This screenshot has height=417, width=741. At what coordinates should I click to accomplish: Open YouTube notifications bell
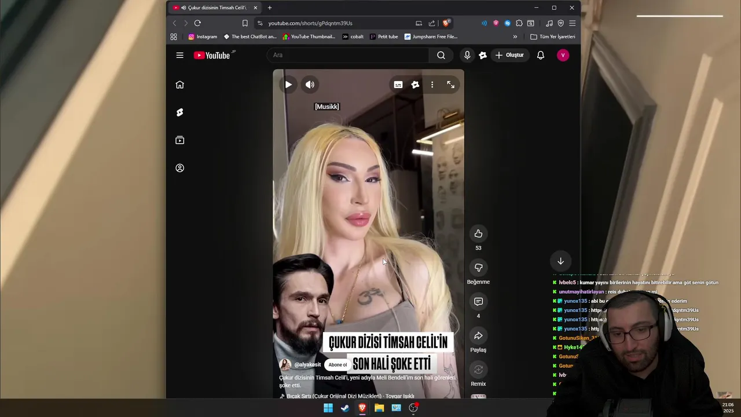(541, 55)
